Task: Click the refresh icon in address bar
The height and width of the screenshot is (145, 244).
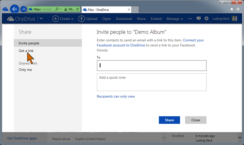Action: [77, 9]
